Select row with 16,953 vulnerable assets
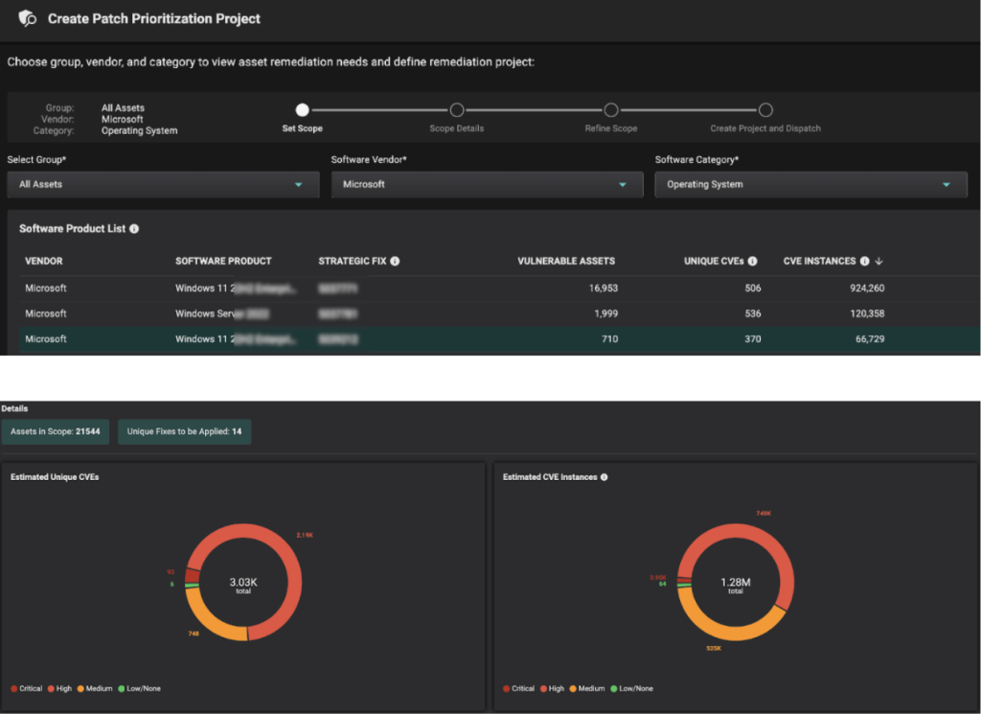The width and height of the screenshot is (981, 714). point(499,288)
